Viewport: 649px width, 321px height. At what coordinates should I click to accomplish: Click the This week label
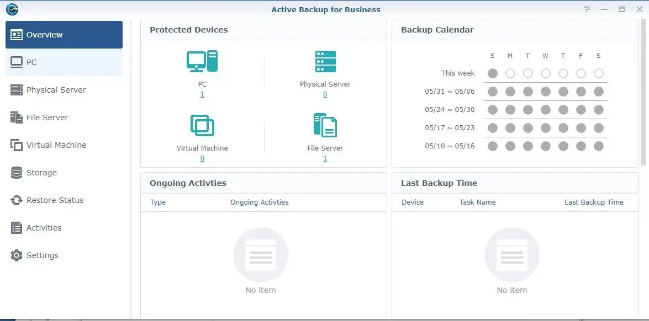point(458,73)
